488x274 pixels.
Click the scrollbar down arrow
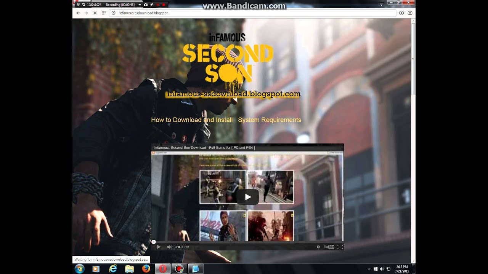pyautogui.click(x=413, y=261)
